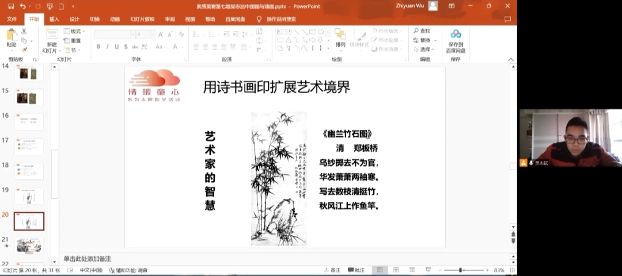Open the 选择 select dropdown
622x276 pixels.
(x=424, y=49)
